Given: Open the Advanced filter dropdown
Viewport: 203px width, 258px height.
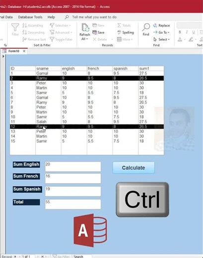Looking at the screenshot, I should click(61, 32).
